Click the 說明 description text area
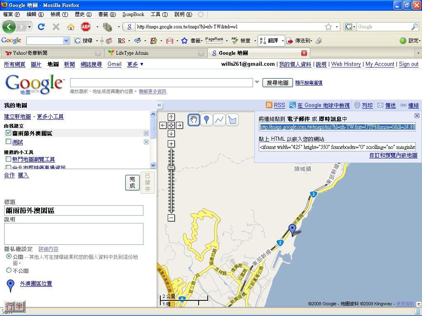Screen dimensions: 422x316 click(x=74, y=234)
